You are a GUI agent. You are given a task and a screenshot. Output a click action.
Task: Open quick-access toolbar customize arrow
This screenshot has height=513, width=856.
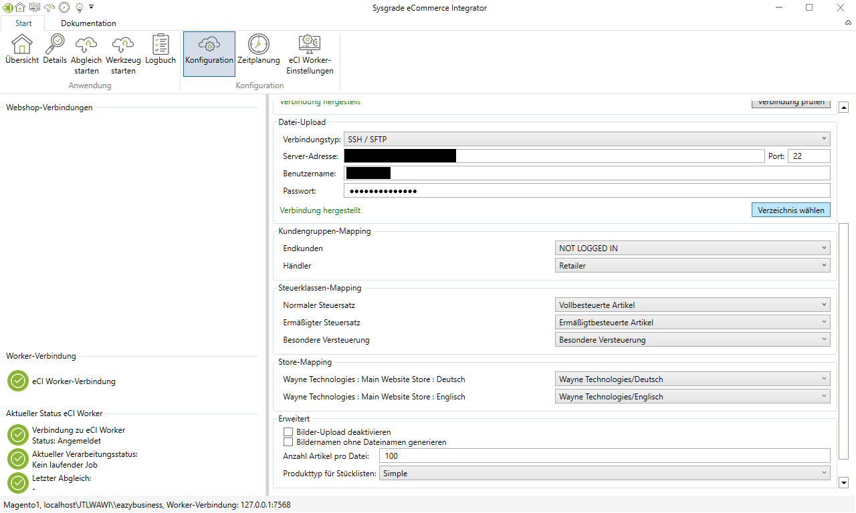(x=91, y=7)
